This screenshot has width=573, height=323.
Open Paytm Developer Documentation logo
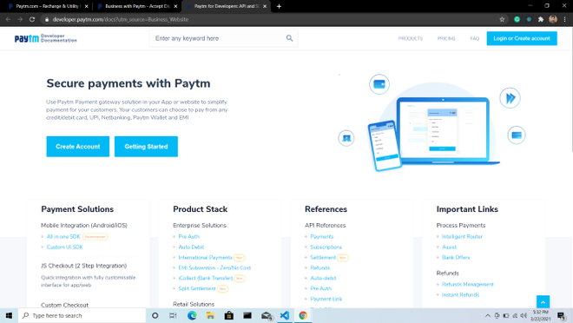[x=46, y=38]
